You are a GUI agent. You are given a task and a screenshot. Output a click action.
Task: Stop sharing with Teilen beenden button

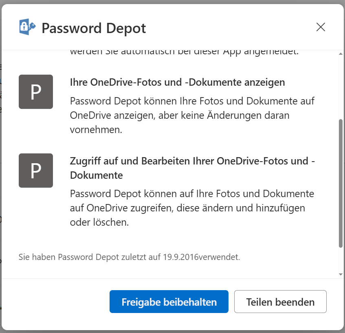click(x=280, y=302)
